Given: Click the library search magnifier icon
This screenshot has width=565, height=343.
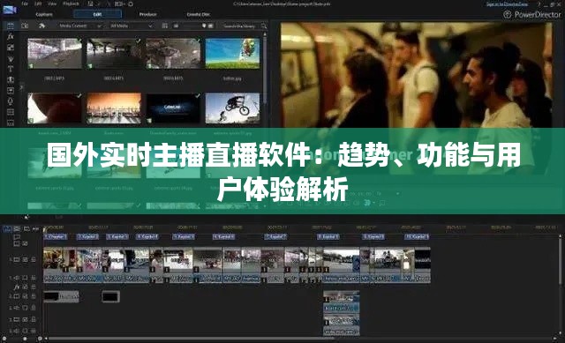Looking at the screenshot, I should [264, 26].
